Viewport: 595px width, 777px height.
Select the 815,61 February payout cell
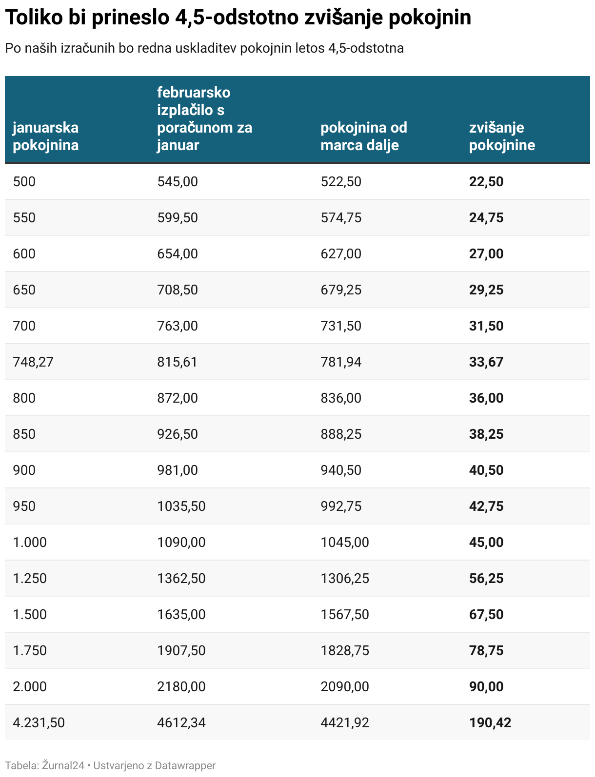(x=178, y=362)
